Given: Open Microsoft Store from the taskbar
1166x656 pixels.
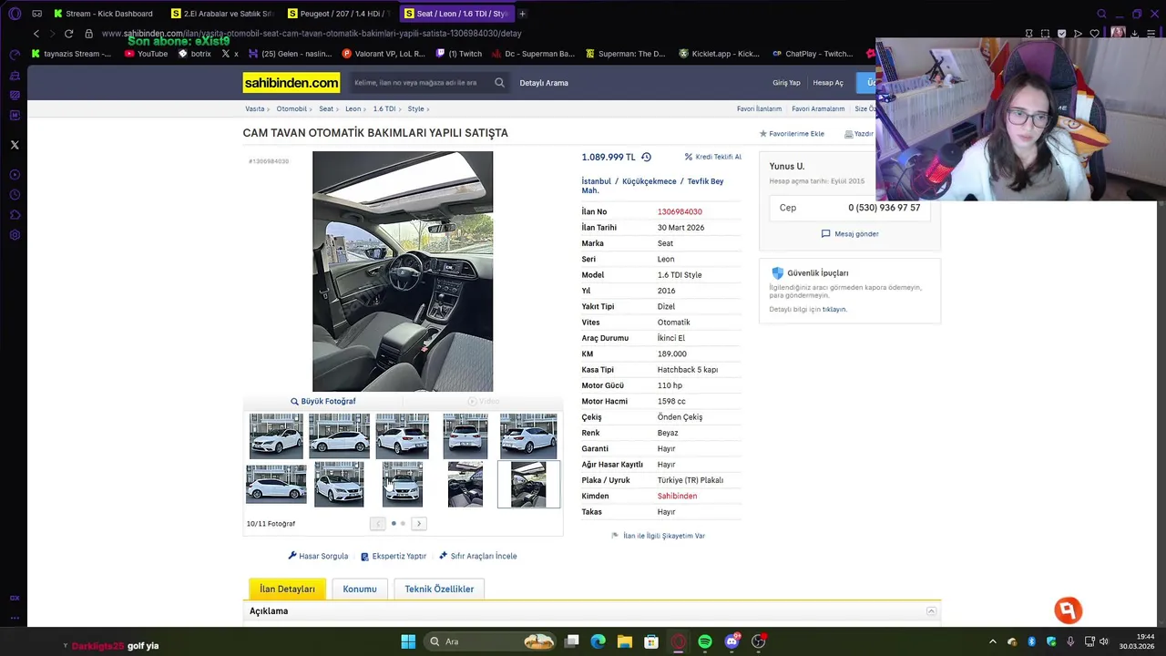Looking at the screenshot, I should [651, 641].
